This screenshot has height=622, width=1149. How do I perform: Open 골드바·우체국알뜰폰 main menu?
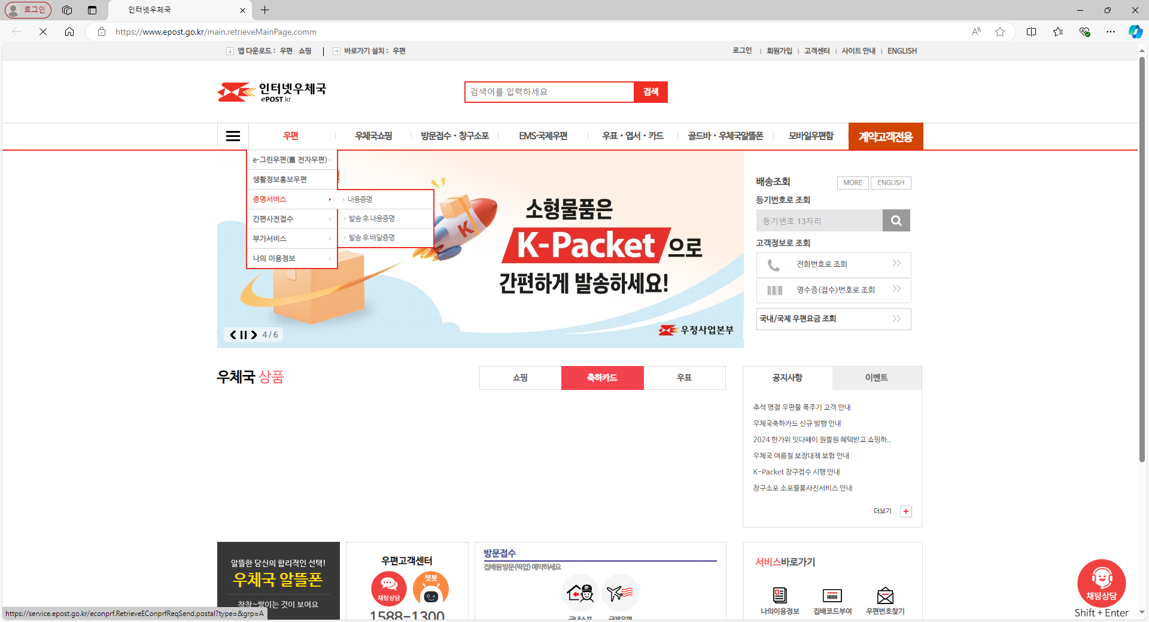tap(725, 136)
